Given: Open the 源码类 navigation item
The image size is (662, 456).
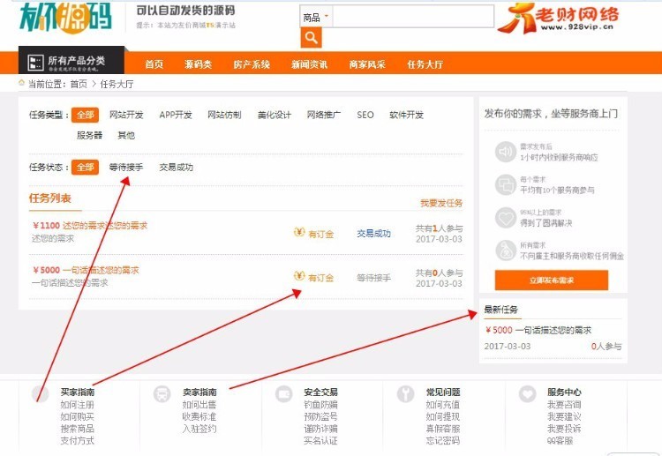Looking at the screenshot, I should coord(198,64).
